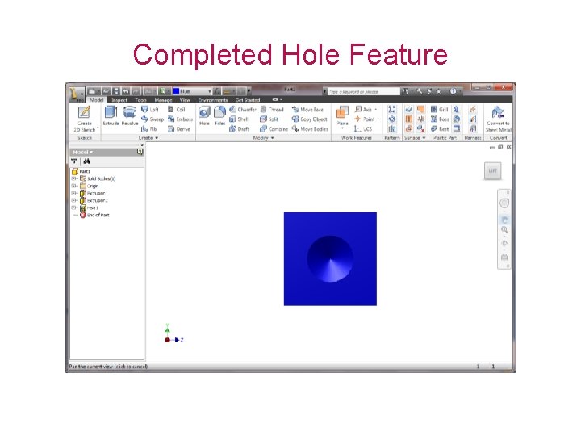This screenshot has width=581, height=436.
Task: Switch to the Tools ribbon tab
Action: click(140, 100)
